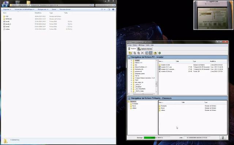Click Graver button in Explorer toolbar
This screenshot has height=145, width=234.
point(54,9)
